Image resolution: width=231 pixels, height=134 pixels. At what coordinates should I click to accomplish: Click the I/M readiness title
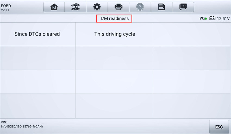(114, 19)
